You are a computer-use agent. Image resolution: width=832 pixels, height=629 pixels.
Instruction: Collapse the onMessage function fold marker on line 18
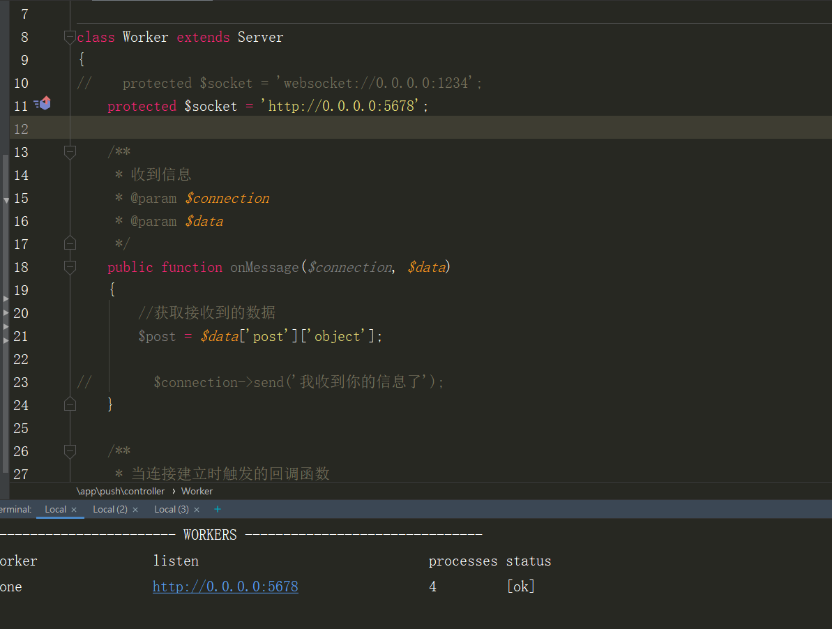pos(70,267)
